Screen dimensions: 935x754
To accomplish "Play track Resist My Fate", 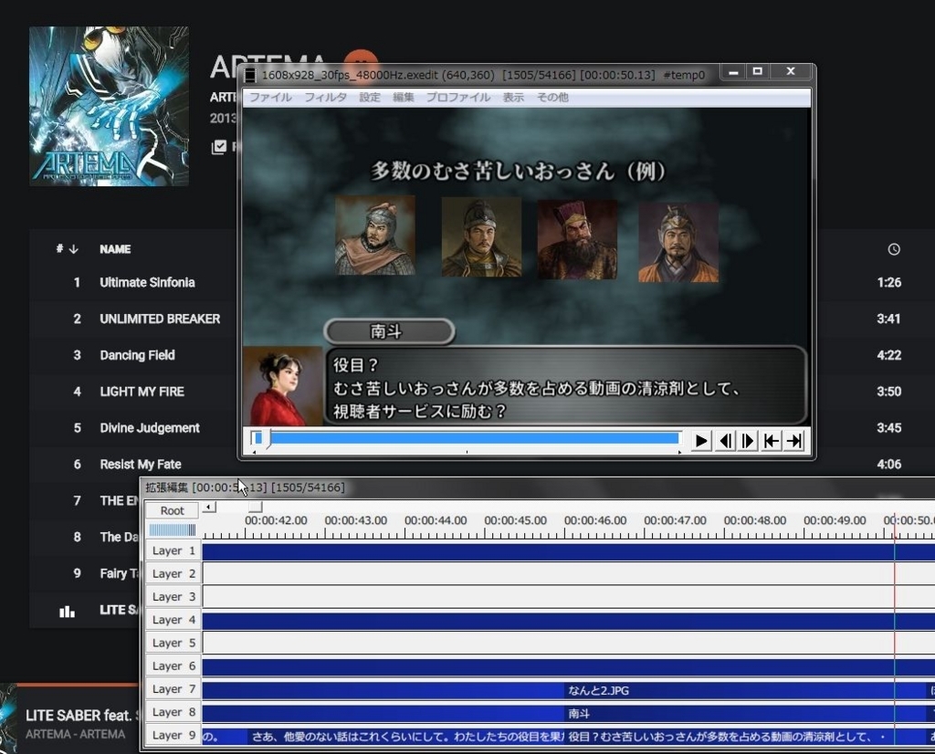I will [x=140, y=465].
